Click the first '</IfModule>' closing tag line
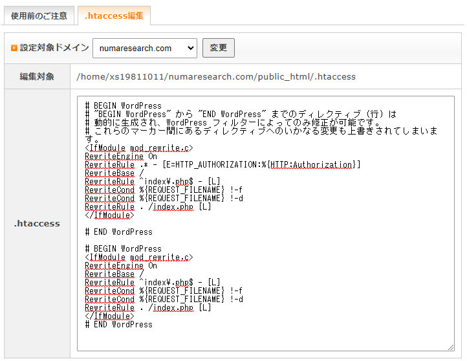 (109, 215)
